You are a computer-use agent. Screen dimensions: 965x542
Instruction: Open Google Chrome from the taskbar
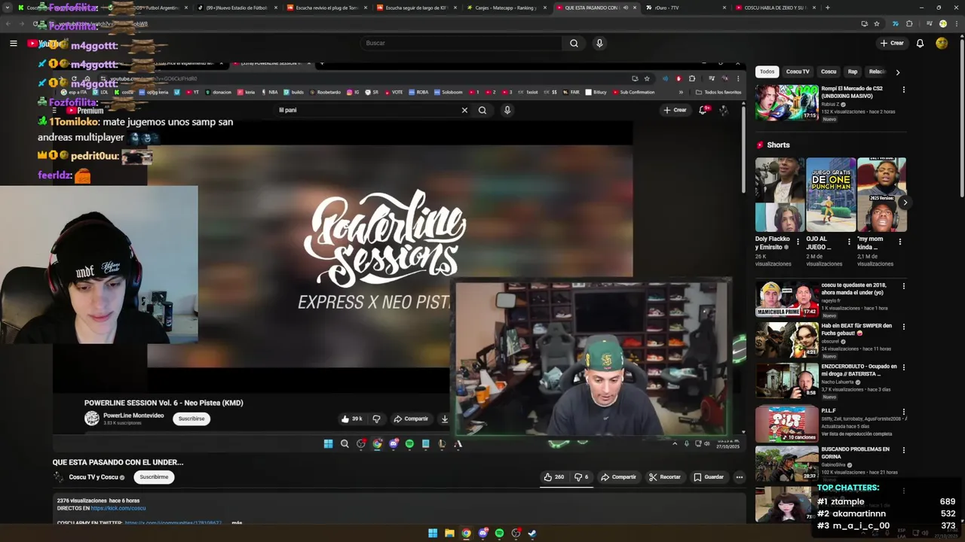466,533
